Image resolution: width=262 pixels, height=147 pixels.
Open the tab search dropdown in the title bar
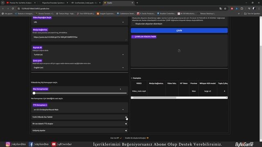click(x=3, y=3)
